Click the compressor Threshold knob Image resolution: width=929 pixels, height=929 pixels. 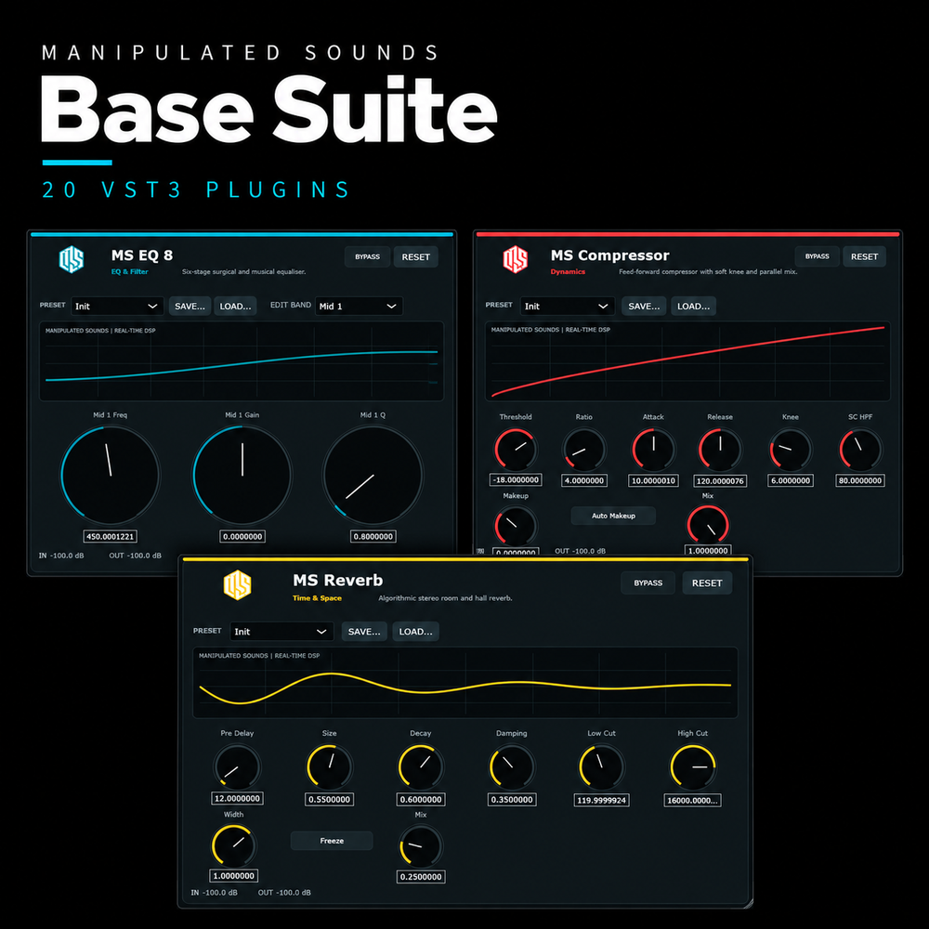516,450
